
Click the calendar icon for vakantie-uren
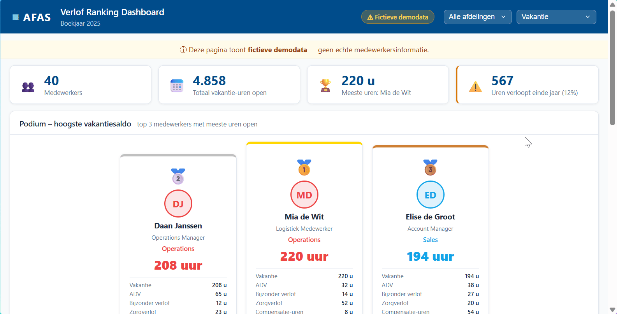pyautogui.click(x=177, y=86)
